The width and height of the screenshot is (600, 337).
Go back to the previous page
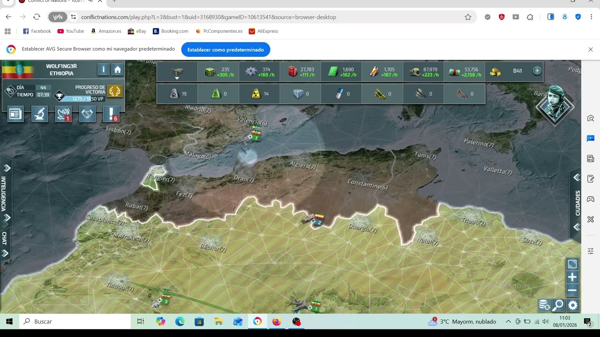click(x=8, y=17)
